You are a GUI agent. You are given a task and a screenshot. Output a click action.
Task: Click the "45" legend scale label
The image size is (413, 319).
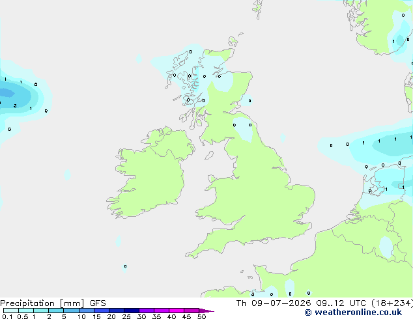[x=186, y=316]
